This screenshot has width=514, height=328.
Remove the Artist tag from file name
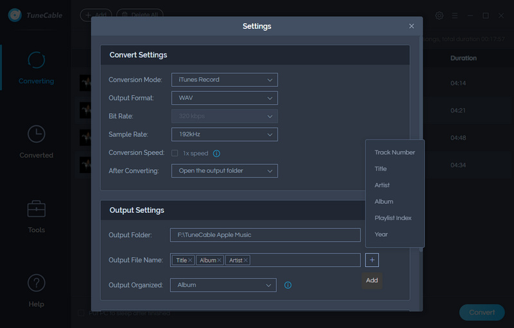pos(245,260)
